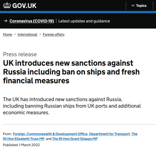
Task: Click the breadcrumb chevron after International
Action: pos(40,34)
